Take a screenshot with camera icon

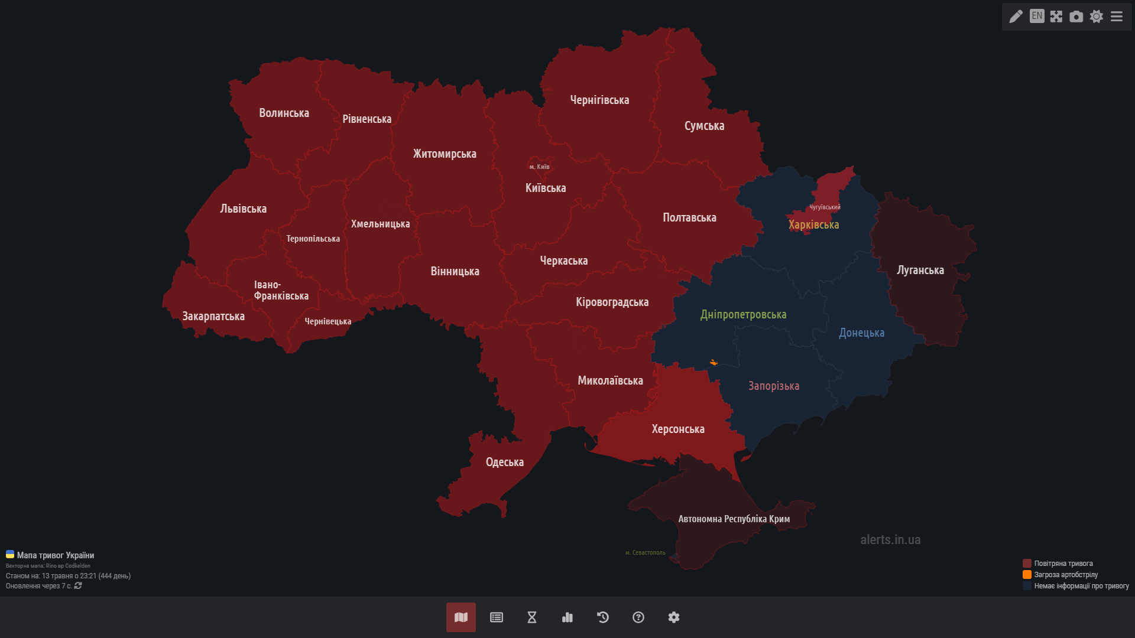pos(1076,17)
